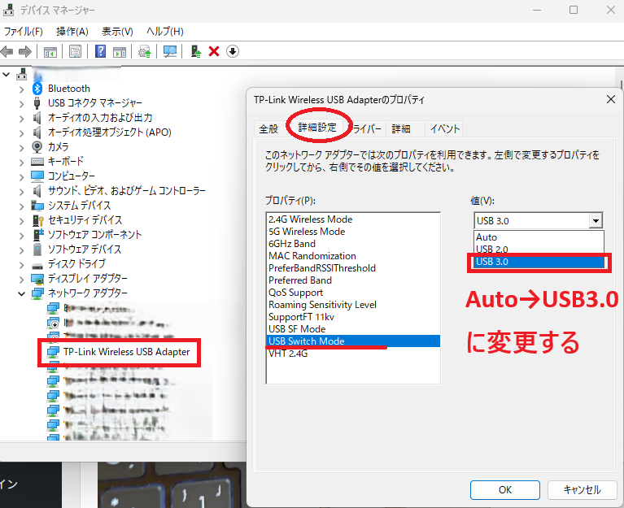Open the 値(V) dropdown arrow

(596, 220)
